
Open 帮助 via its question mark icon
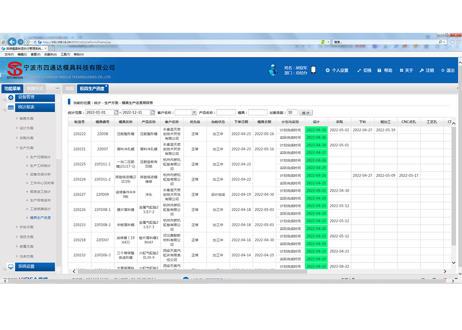point(379,71)
